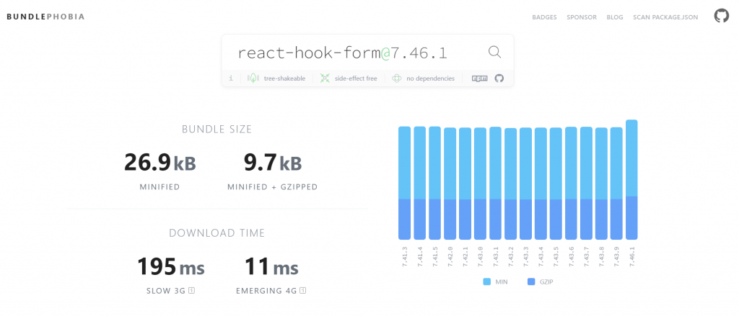This screenshot has width=739, height=316.
Task: Click the BUNDLE SIZE heading
Action: (x=217, y=130)
